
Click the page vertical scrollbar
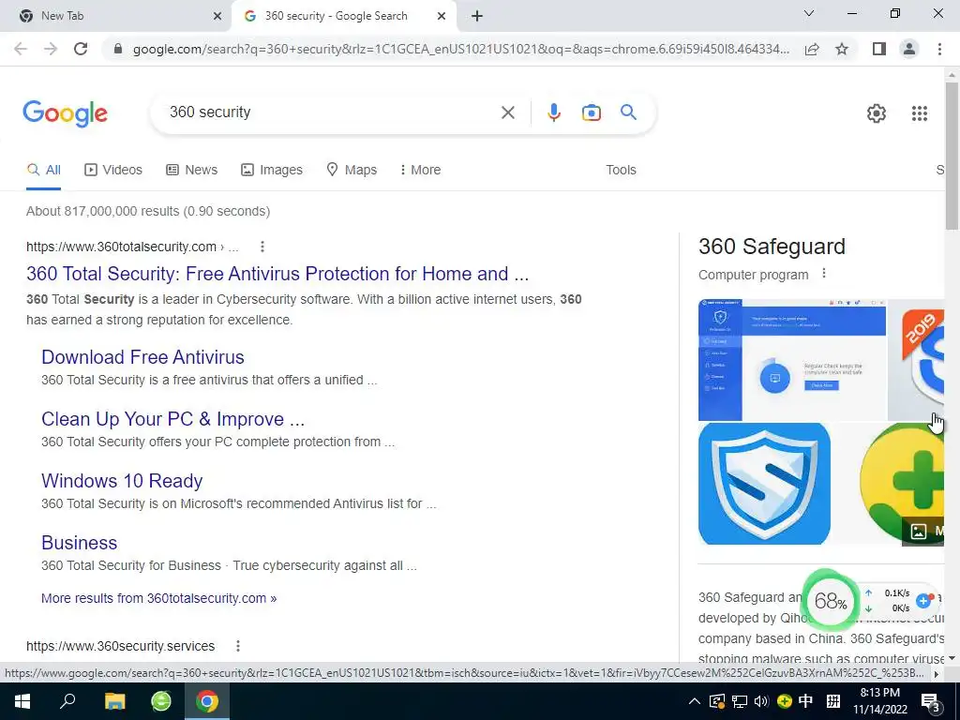point(952,156)
